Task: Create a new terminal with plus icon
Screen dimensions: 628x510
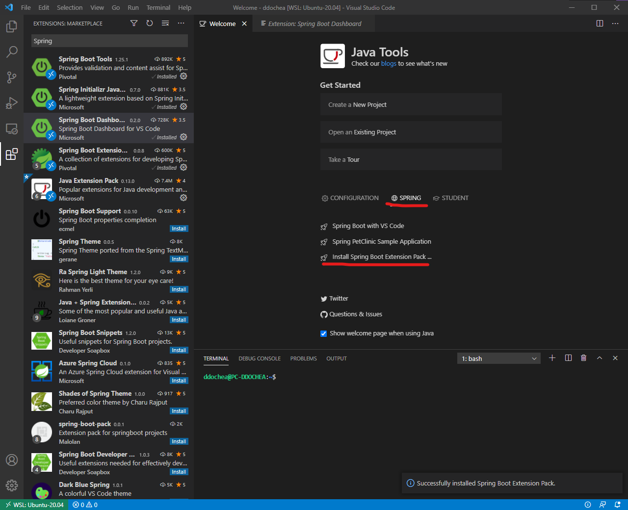Action: [552, 358]
